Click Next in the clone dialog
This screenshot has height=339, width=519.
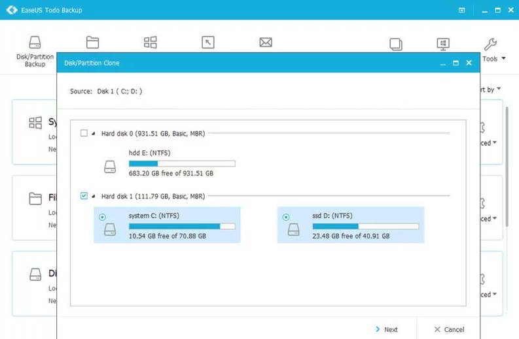pos(387,329)
